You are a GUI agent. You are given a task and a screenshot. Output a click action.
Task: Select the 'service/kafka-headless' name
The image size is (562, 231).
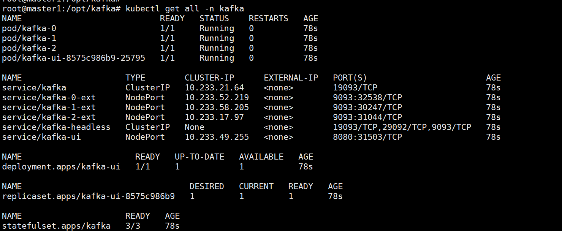[56, 127]
